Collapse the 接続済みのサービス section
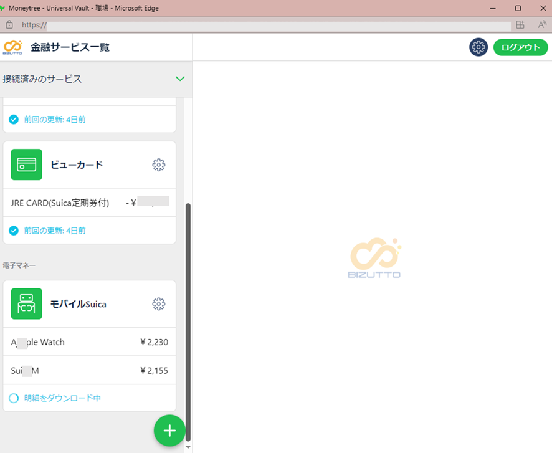 tap(180, 79)
